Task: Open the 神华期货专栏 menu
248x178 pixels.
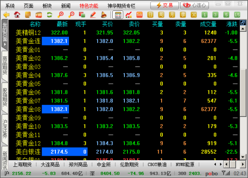Action: click(x=121, y=6)
